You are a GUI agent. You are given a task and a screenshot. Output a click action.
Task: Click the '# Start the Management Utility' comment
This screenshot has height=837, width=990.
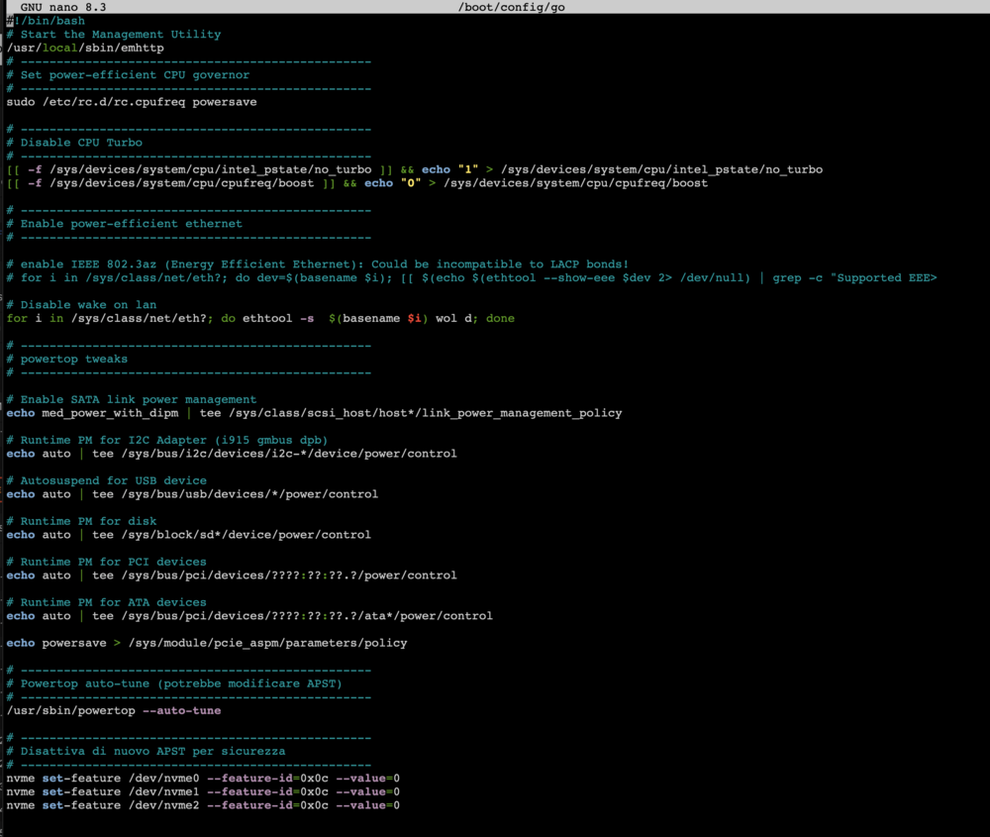click(x=114, y=34)
